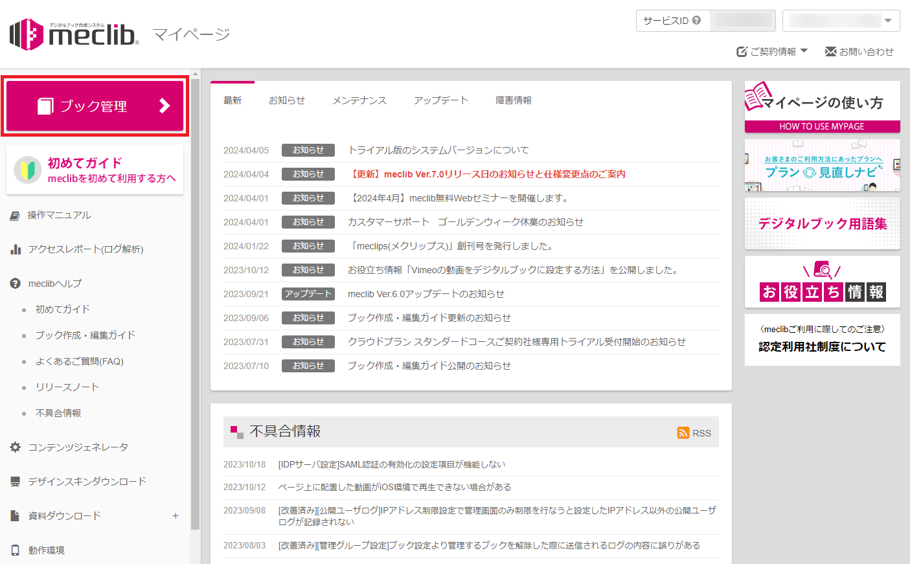Click inside the サービスID input field
Viewport: 910px width, 564px height.
pyautogui.click(x=742, y=20)
